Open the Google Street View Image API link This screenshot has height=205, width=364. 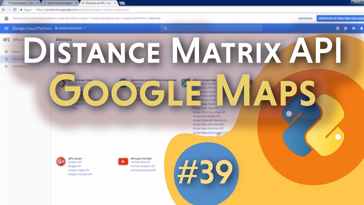[x=209, y=112]
